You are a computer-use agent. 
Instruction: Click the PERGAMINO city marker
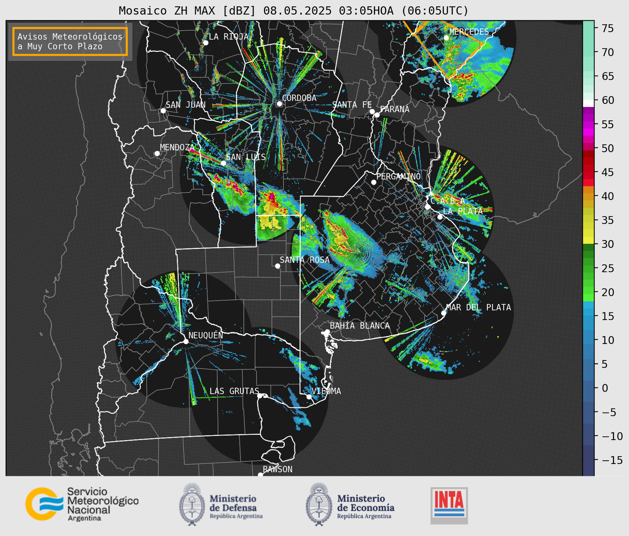pos(374,182)
